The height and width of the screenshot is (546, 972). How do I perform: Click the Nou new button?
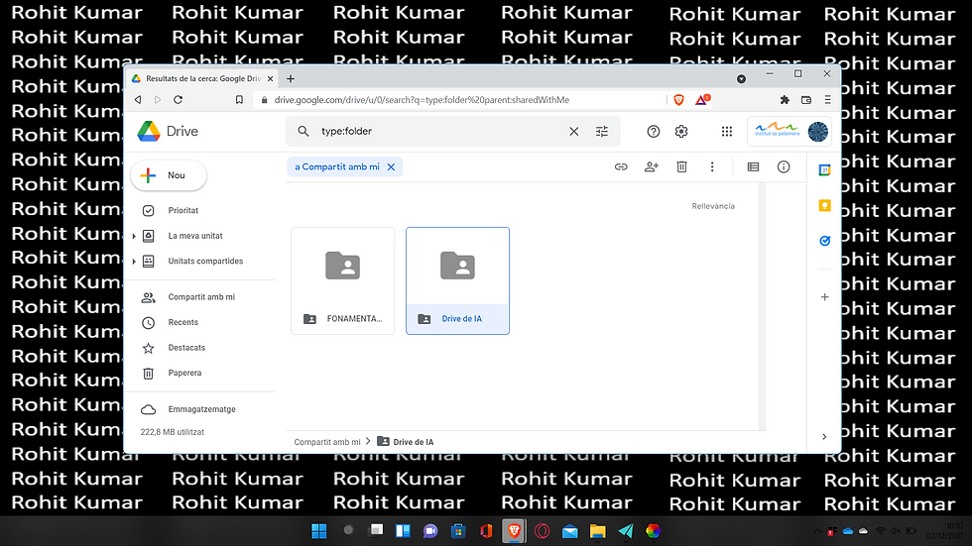(169, 175)
